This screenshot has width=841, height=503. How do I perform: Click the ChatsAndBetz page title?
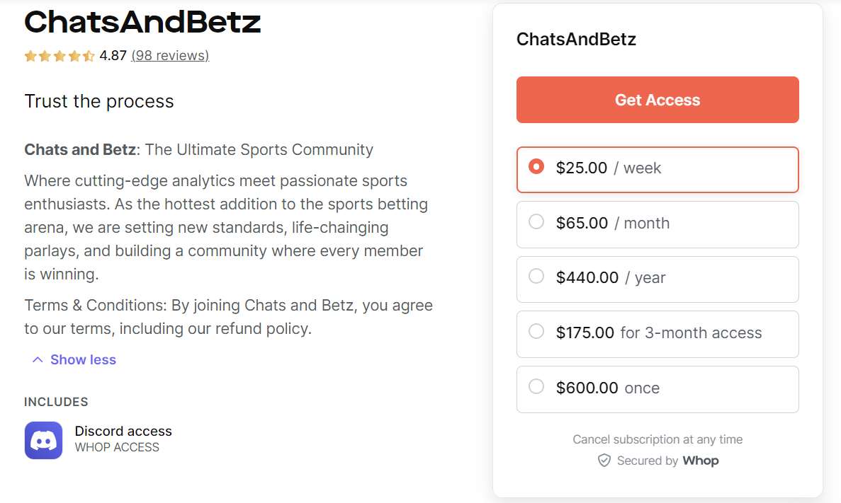tap(142, 23)
